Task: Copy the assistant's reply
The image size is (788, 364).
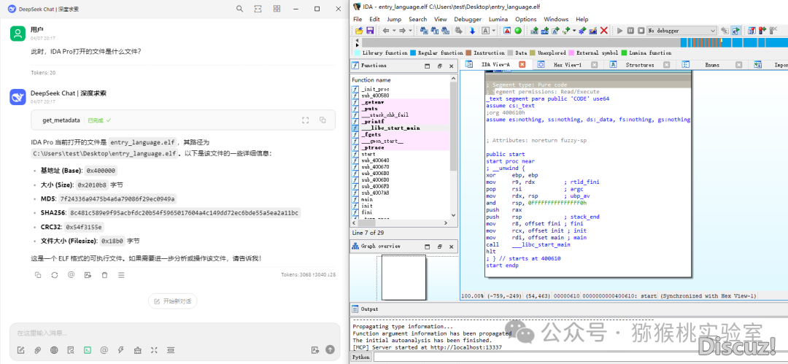Action: [x=38, y=275]
